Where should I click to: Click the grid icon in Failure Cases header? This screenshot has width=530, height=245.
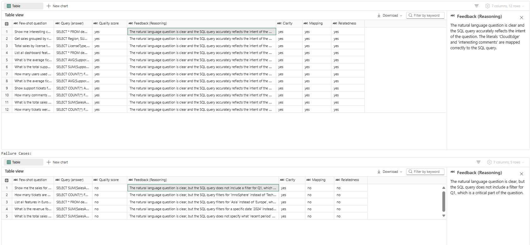tap(7, 180)
